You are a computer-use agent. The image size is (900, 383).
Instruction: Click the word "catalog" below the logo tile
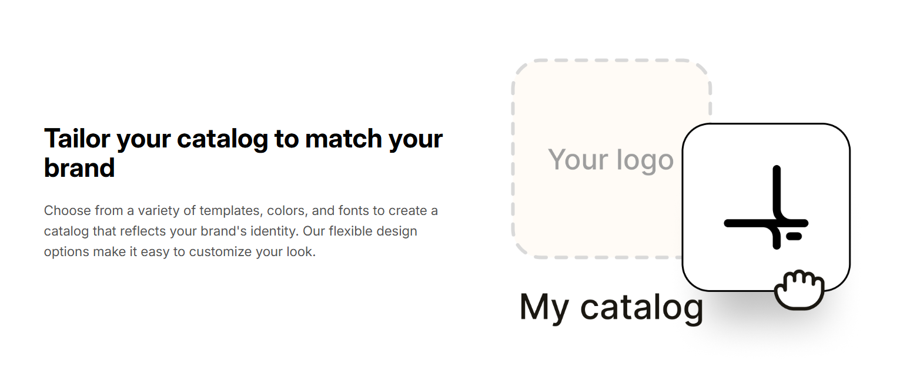pos(642,307)
